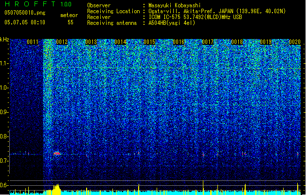The width and height of the screenshot is (306, 195).
Task: Click antenna value A504HB(yagi 4el)
Action: click(172, 23)
